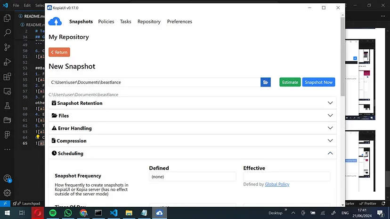
Task: Open Spotify from the taskbar
Action: [53, 213]
